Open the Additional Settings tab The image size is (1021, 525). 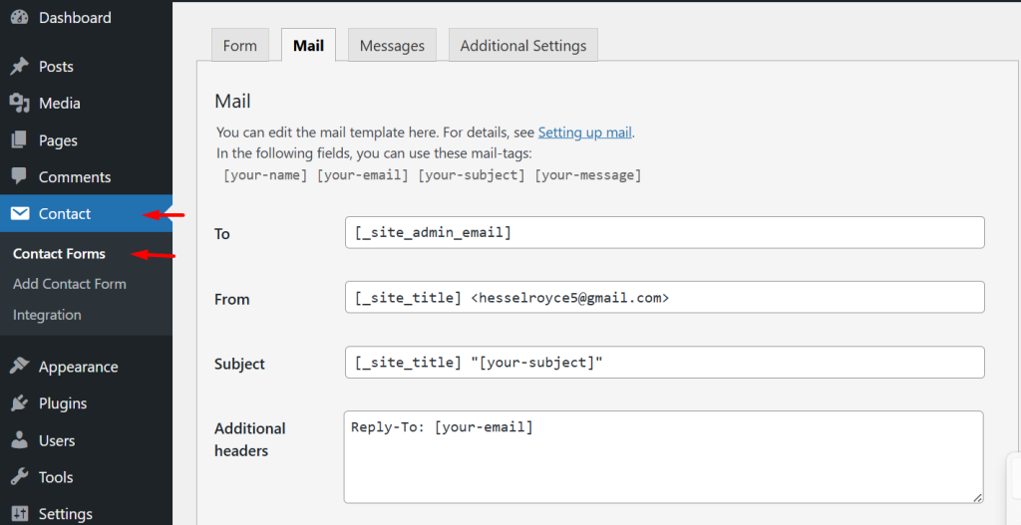(x=522, y=45)
